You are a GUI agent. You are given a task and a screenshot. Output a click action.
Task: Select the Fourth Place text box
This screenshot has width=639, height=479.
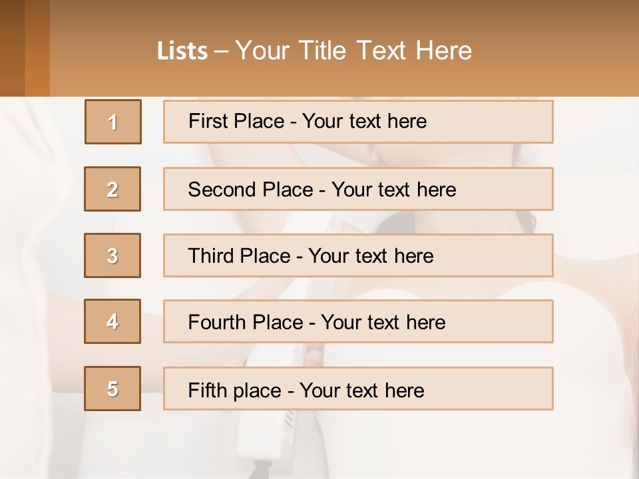(358, 322)
